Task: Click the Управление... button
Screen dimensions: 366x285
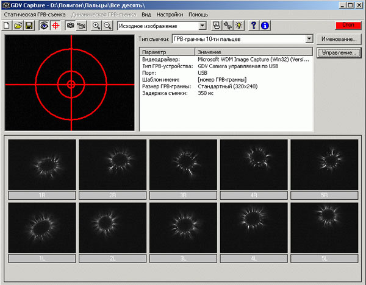Action: [339, 52]
